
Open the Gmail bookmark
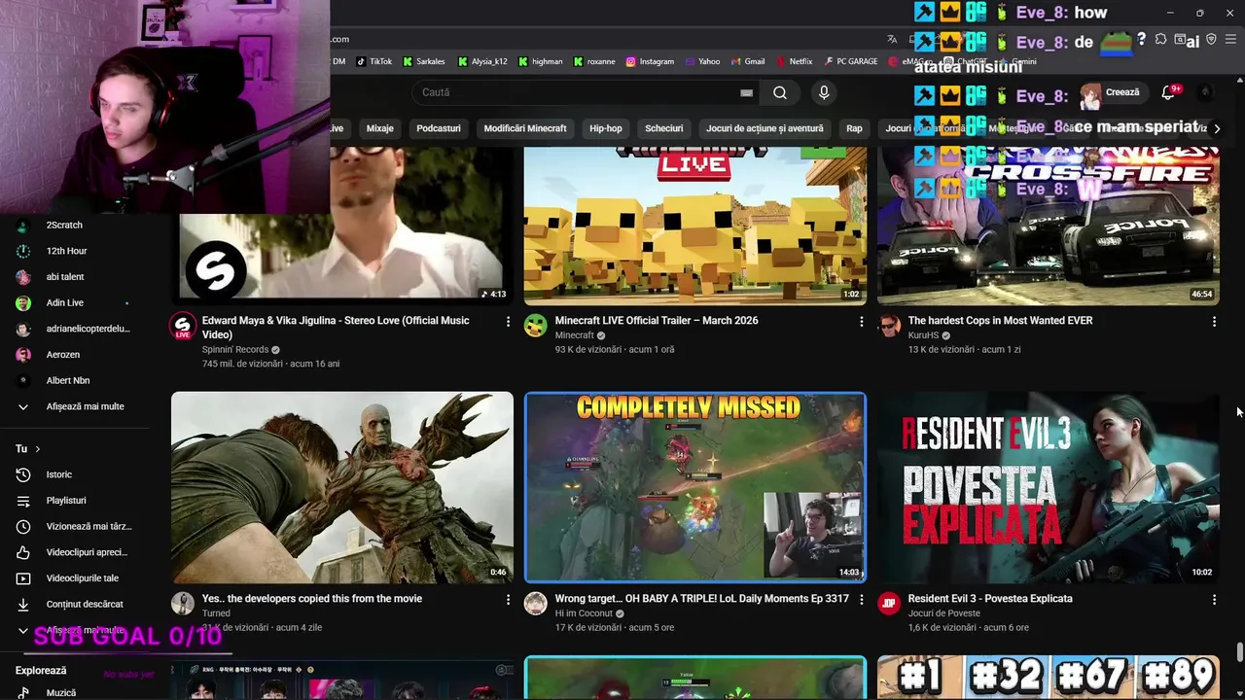pyautogui.click(x=748, y=61)
